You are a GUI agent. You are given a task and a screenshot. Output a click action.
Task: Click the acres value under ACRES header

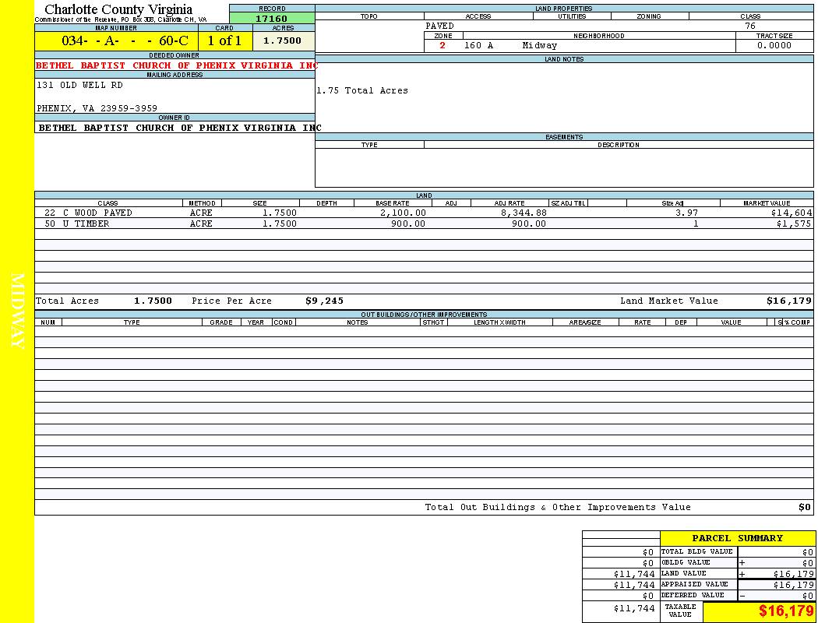(x=282, y=40)
